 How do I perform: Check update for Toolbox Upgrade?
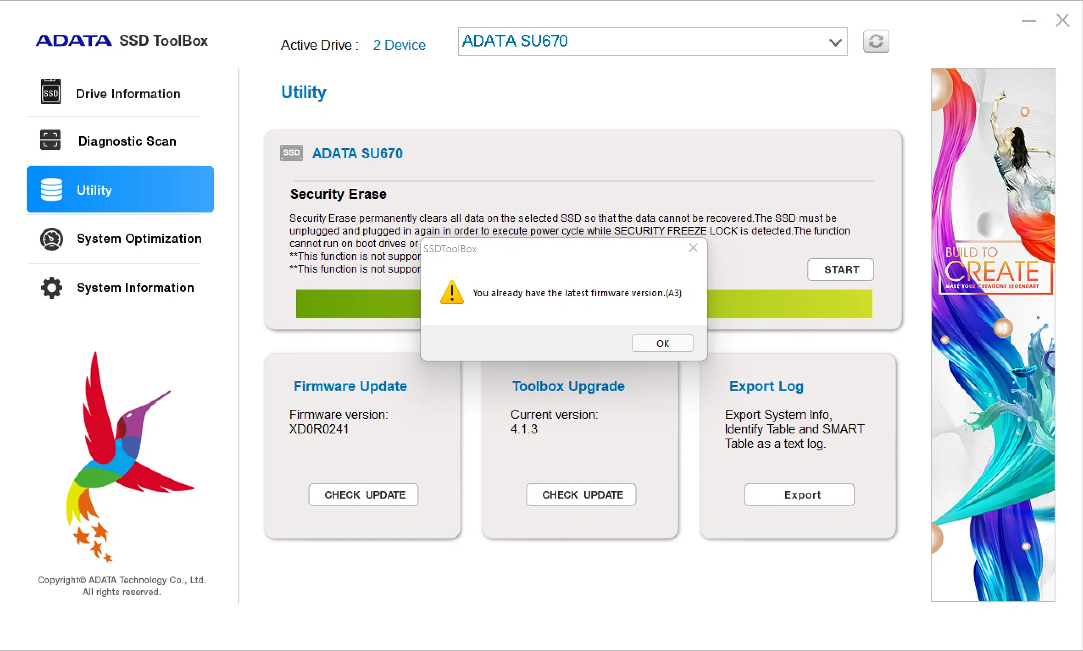point(581,494)
